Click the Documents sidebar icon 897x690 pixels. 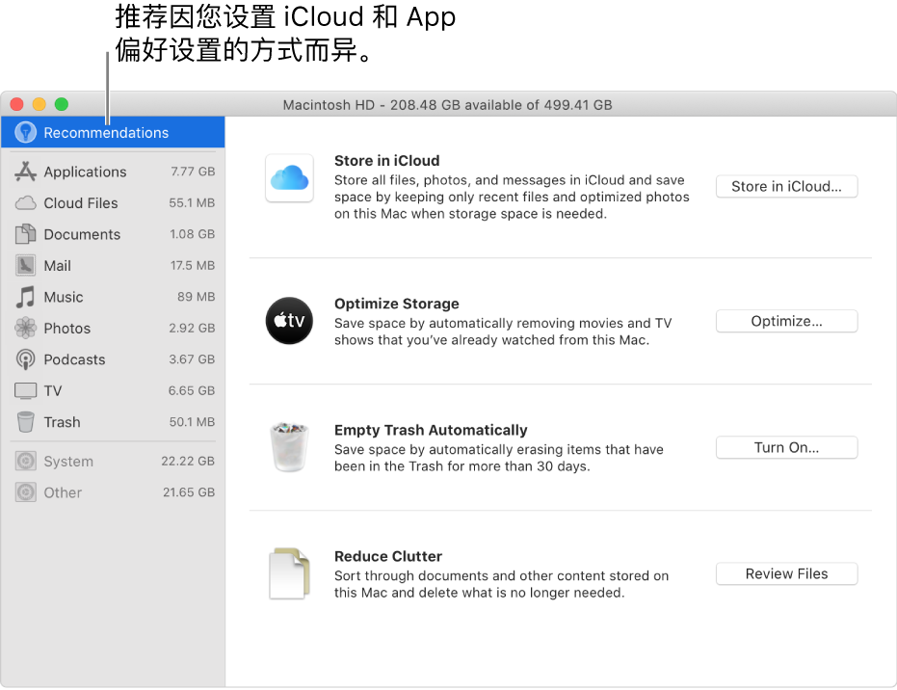coord(26,234)
